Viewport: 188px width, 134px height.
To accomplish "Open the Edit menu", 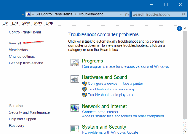I will (15, 23).
